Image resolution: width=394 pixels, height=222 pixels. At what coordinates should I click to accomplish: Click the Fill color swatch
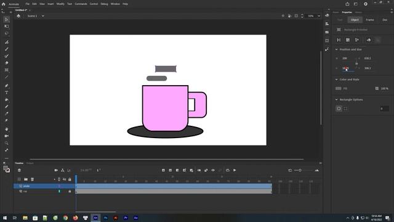338,88
